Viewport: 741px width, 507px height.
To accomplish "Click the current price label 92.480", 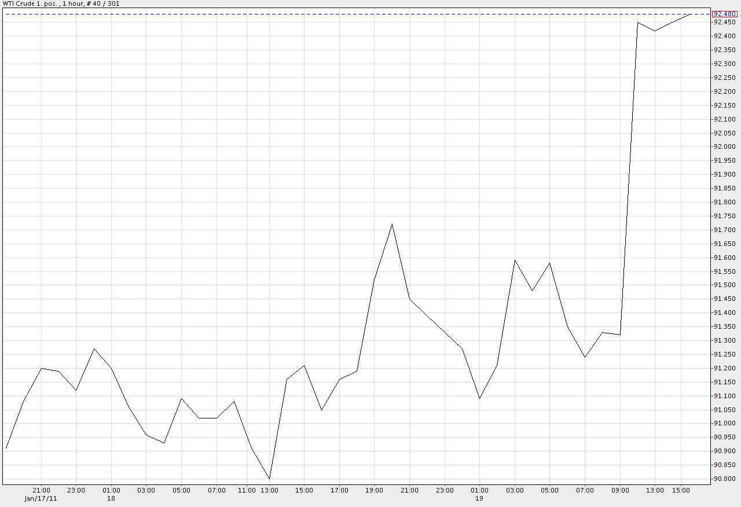I will (724, 14).
